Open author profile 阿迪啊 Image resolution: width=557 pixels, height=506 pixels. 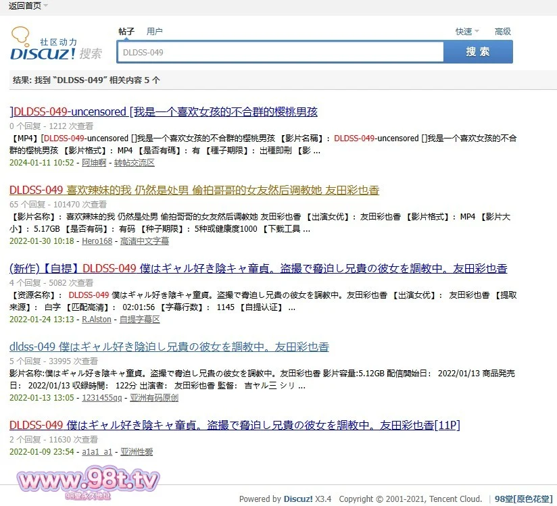coord(94,163)
